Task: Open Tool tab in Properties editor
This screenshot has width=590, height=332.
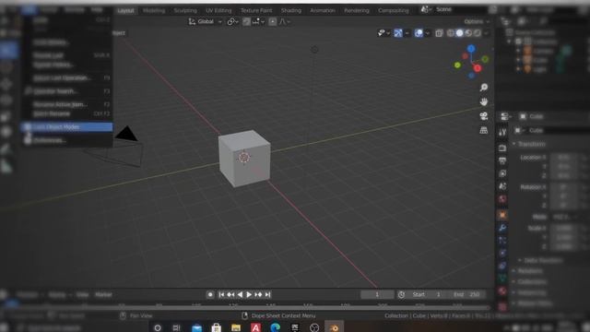Action: [502, 132]
